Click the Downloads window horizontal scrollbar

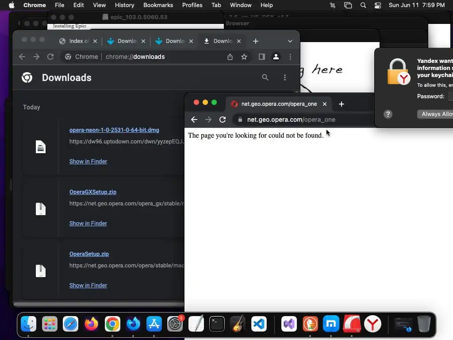[x=99, y=304]
